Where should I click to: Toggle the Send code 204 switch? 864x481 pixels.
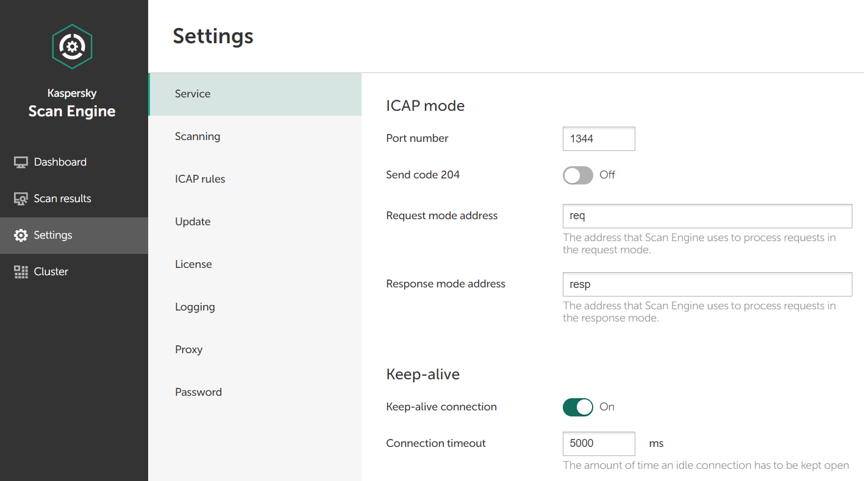(577, 175)
